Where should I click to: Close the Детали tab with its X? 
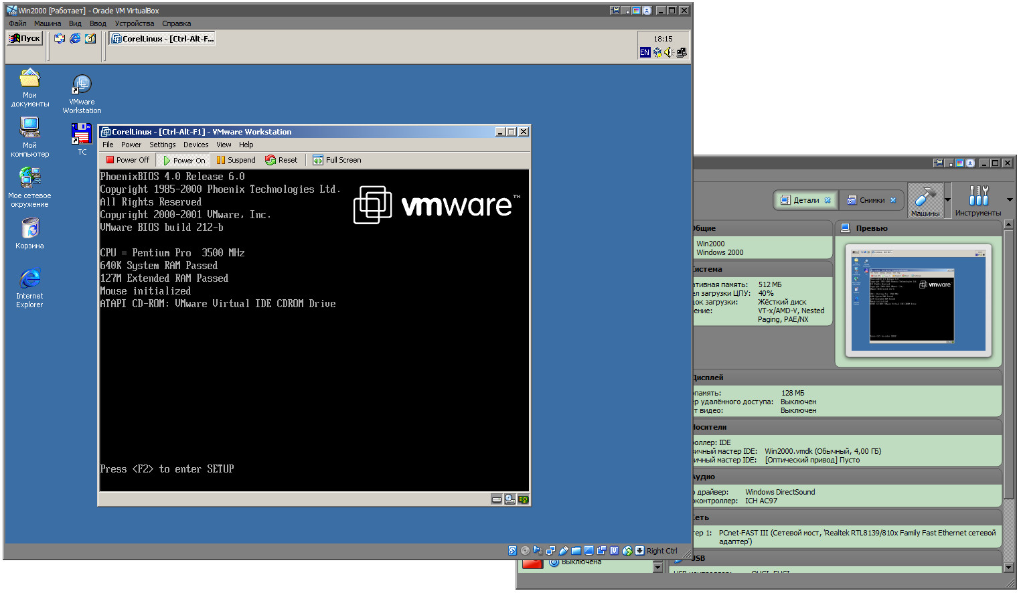(x=828, y=200)
